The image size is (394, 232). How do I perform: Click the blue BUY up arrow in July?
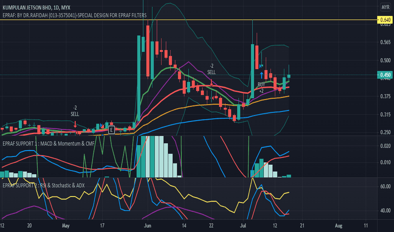click(x=262, y=75)
